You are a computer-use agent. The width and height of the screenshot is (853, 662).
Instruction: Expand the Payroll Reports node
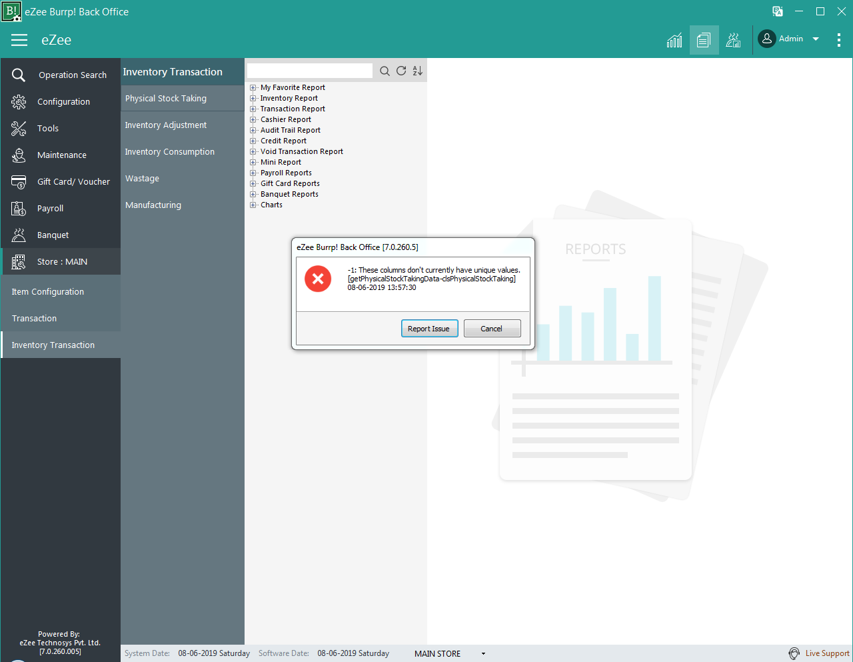pyautogui.click(x=253, y=173)
